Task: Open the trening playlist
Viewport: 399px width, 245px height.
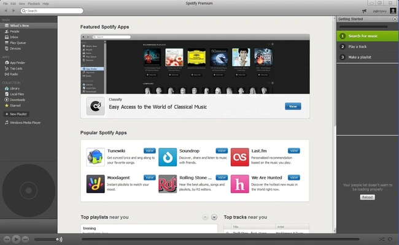Action: (90, 228)
